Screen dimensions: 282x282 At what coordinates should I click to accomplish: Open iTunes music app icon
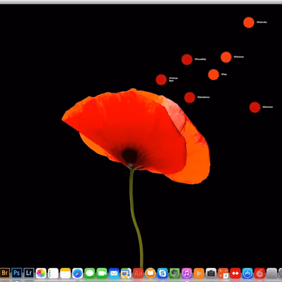187,273
